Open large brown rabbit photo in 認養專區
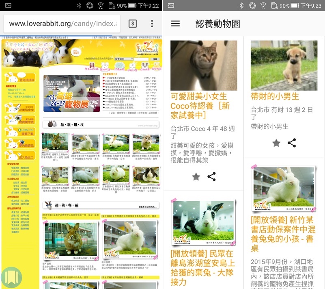 click(x=71, y=241)
